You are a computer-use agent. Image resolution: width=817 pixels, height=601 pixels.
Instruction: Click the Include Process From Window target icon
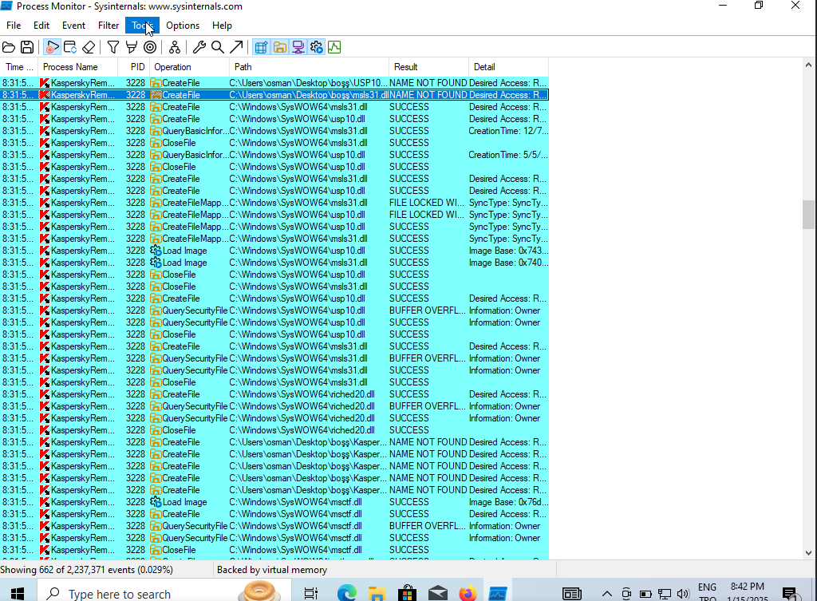[x=150, y=47]
